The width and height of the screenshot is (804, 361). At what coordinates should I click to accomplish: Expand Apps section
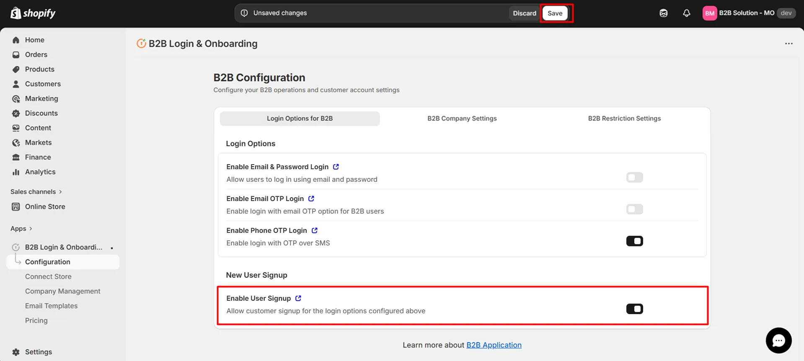(21, 229)
